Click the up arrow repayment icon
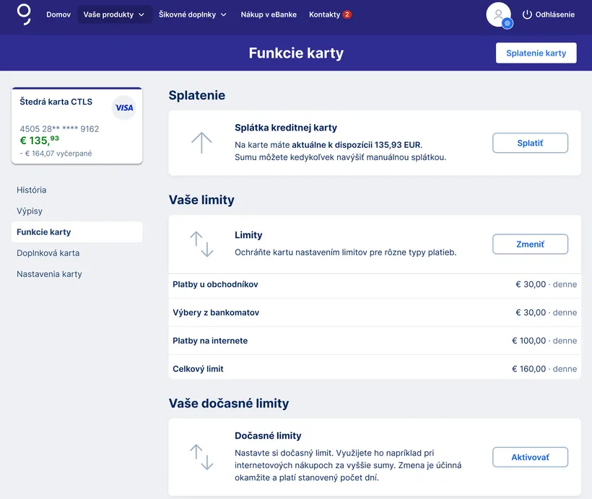The width and height of the screenshot is (592, 499). click(201, 143)
